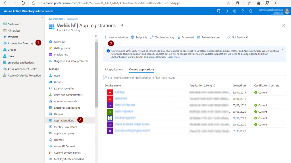Open the Azure notifications bell

tap(226, 11)
